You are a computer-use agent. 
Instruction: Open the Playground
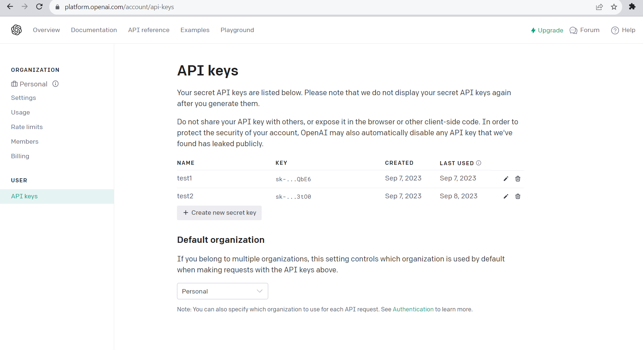pyautogui.click(x=237, y=30)
